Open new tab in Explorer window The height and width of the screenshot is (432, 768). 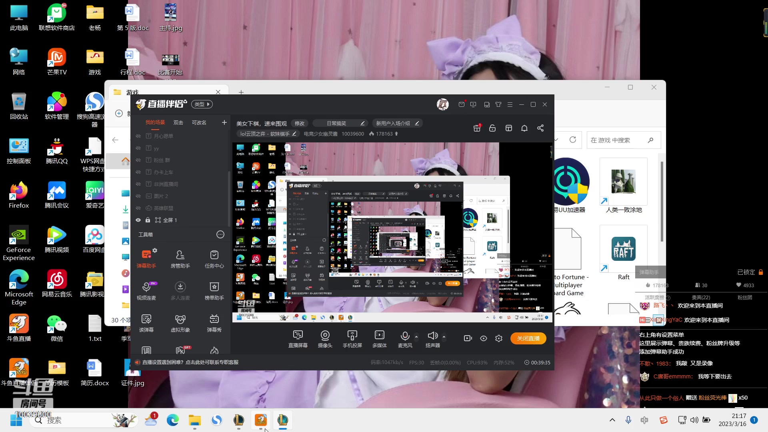(241, 92)
